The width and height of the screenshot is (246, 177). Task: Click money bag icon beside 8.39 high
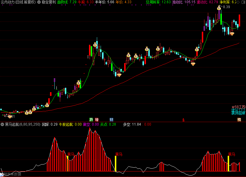(x=219, y=8)
